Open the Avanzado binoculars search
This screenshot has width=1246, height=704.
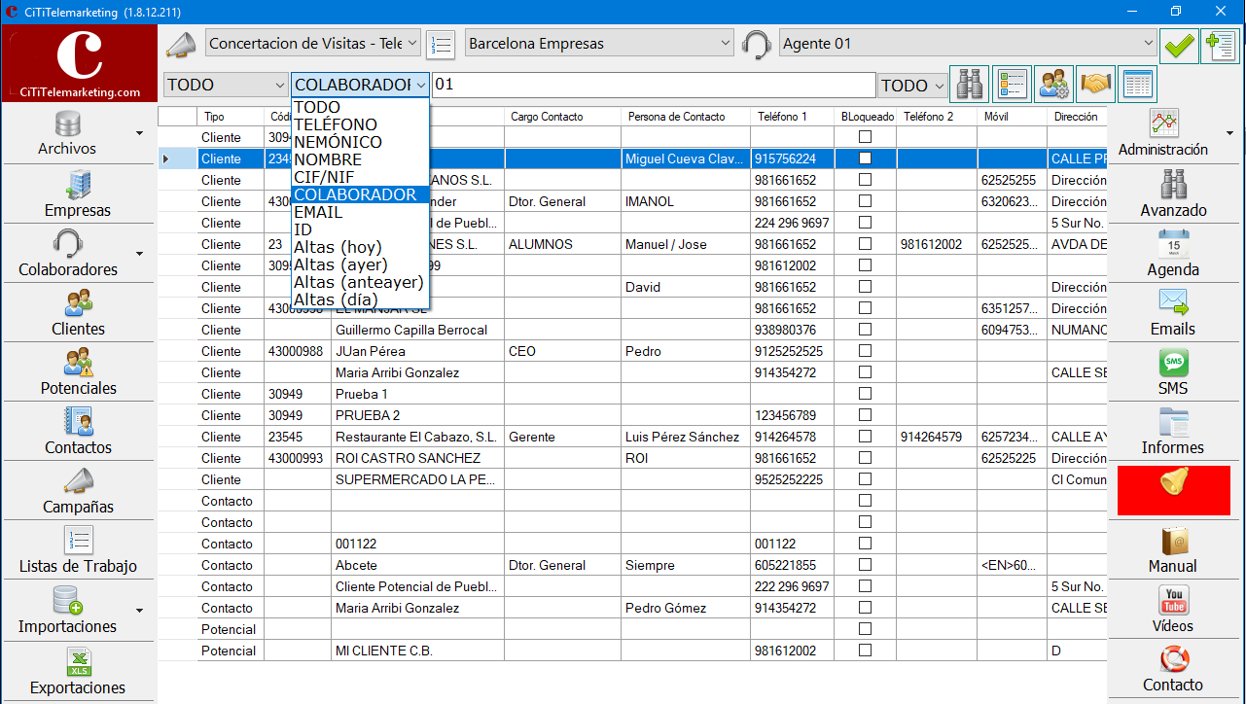click(x=1174, y=194)
